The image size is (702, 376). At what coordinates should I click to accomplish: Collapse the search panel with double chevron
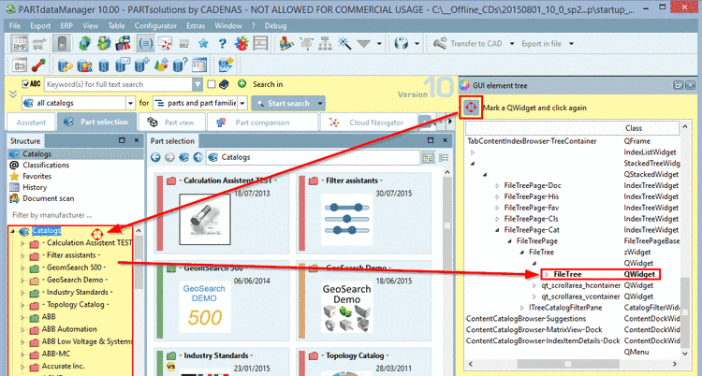[12, 94]
